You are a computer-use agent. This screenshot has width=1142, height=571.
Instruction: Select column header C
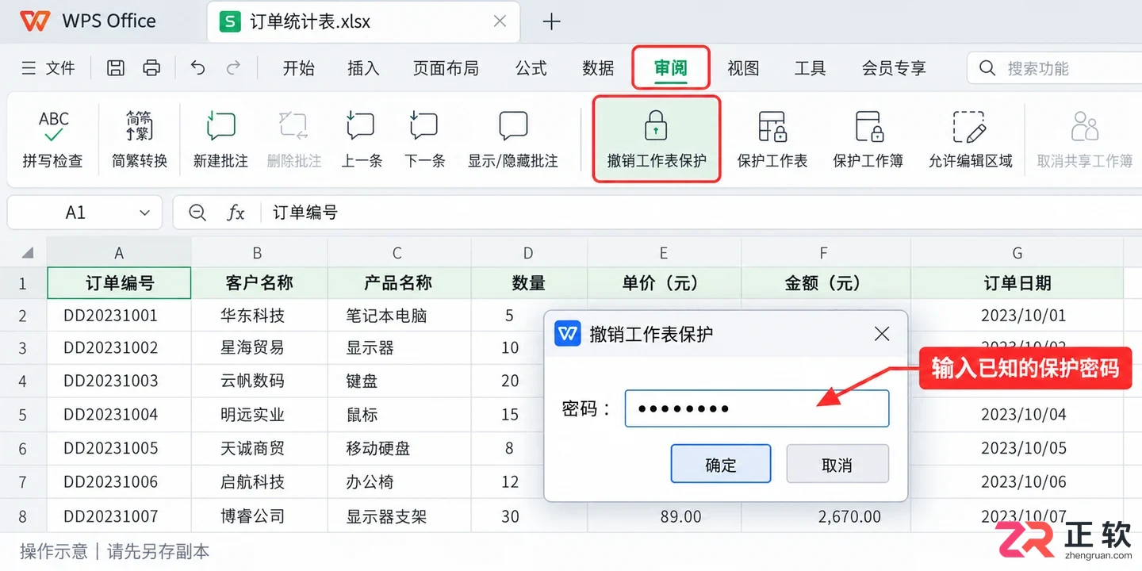click(398, 253)
